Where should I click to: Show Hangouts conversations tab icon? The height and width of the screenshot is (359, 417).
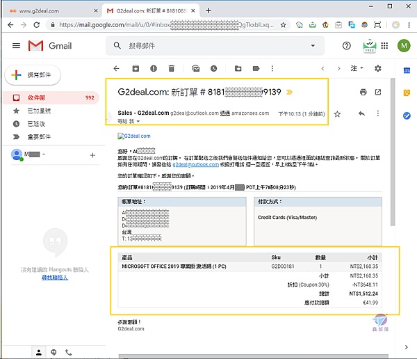(54, 353)
